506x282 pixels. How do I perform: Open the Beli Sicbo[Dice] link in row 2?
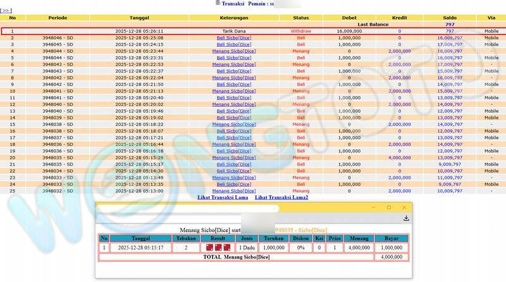pos(234,38)
